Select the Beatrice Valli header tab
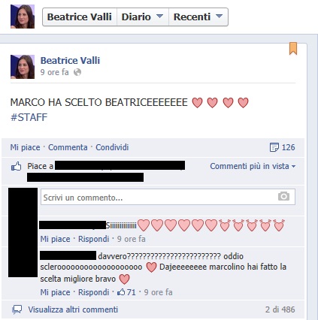The image size is (318, 320). pos(80,17)
